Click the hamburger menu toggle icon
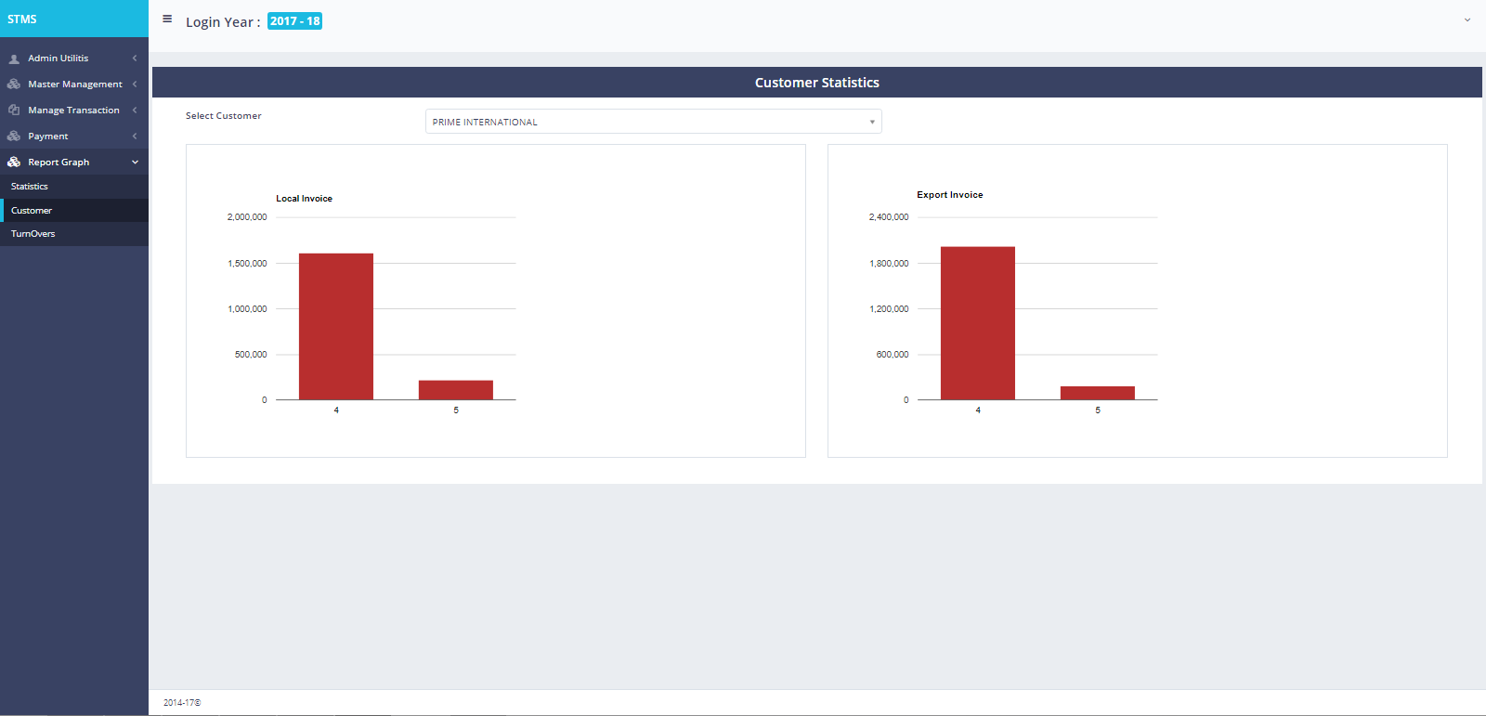The height and width of the screenshot is (716, 1486). (x=167, y=19)
